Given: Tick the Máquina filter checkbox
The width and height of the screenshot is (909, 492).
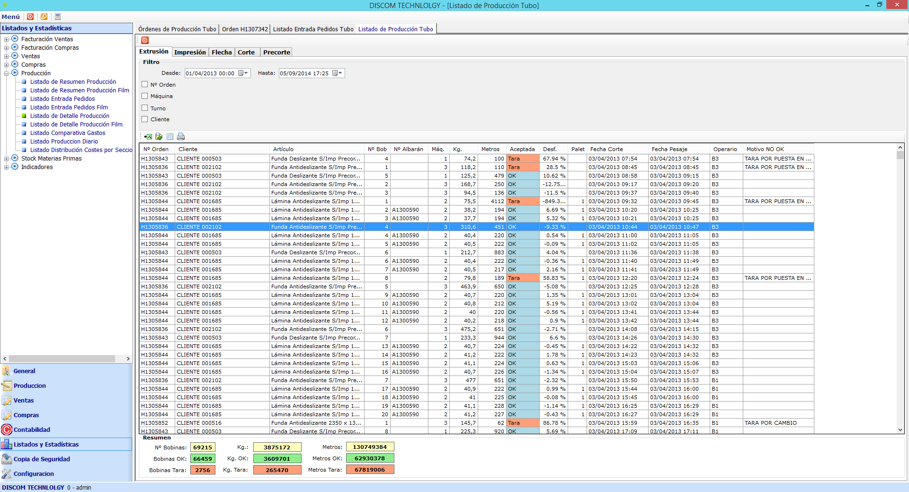Looking at the screenshot, I should 145,96.
